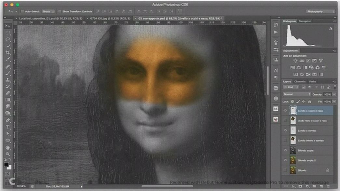340x191 pixels.
Task: Click the Lock all padlock button
Action: [309, 102]
